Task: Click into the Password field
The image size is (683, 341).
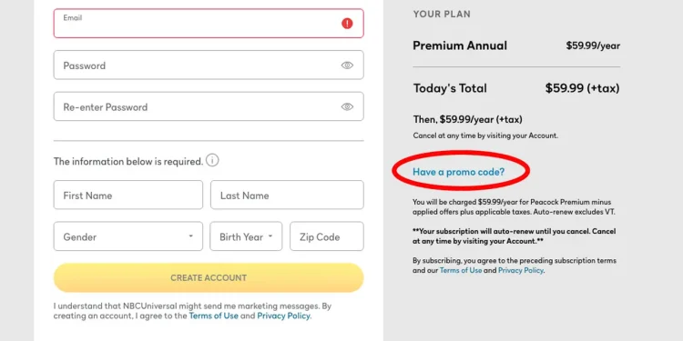Action: click(x=209, y=65)
